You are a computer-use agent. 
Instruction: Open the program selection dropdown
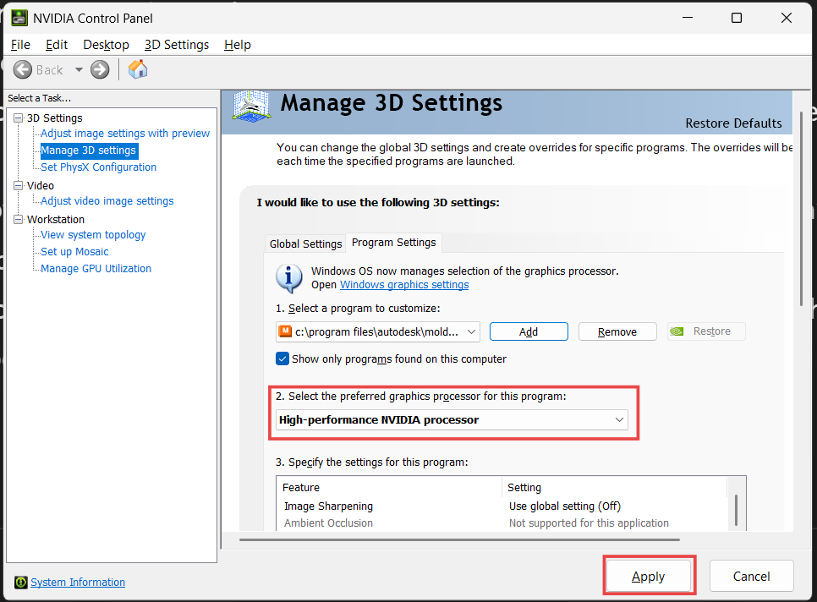coord(378,331)
